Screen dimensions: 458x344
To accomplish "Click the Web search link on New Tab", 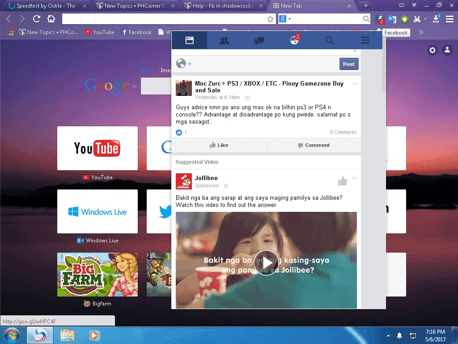I will pos(146,70).
